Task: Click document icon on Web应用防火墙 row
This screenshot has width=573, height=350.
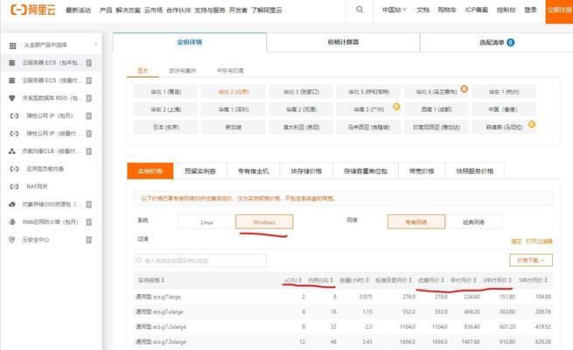Action: [89, 221]
